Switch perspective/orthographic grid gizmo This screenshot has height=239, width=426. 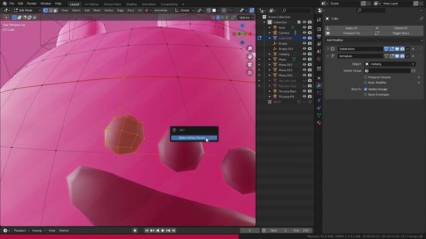click(250, 72)
